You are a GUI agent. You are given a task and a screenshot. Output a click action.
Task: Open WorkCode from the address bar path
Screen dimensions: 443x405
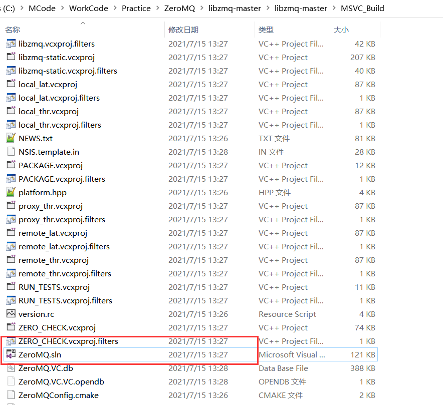tap(89, 8)
